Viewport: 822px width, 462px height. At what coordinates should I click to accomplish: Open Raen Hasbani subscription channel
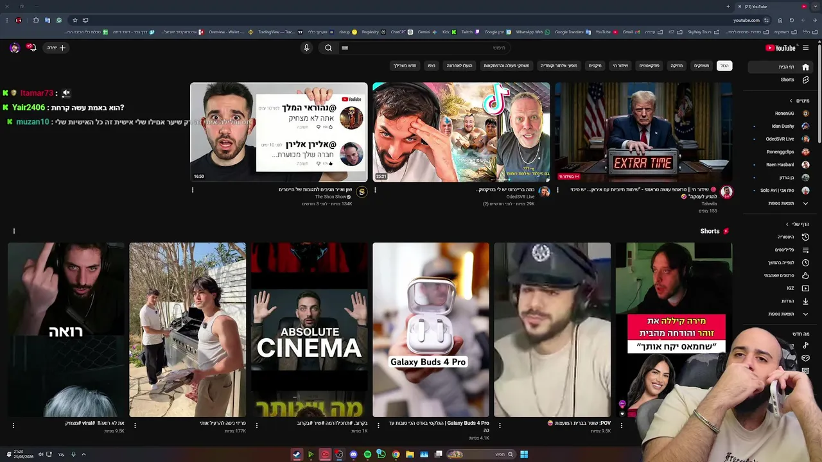(779, 165)
